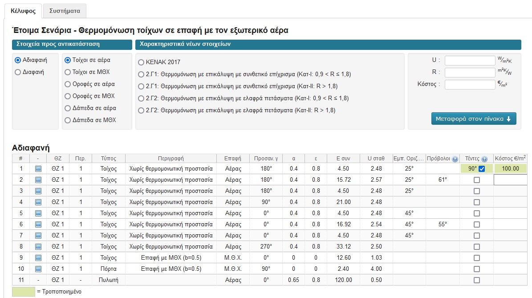
Task: Click the help icon next to Πρόβολοι
Action: (x=455, y=159)
